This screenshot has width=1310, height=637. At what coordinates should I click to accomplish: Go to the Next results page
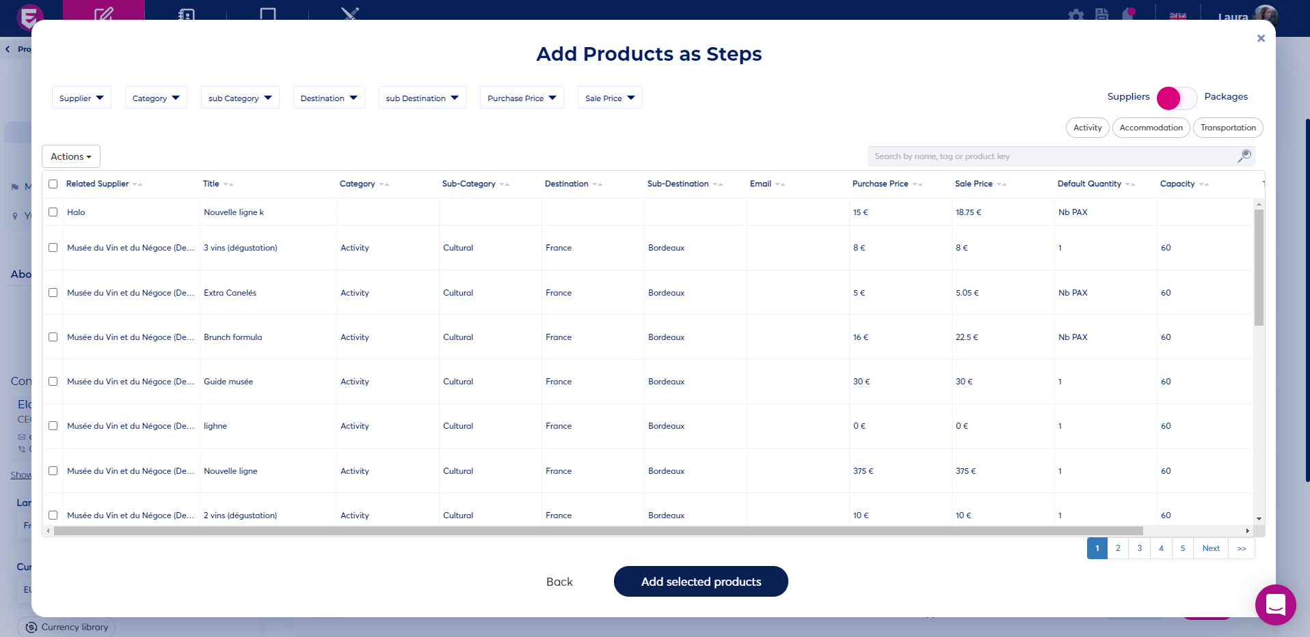tap(1211, 548)
